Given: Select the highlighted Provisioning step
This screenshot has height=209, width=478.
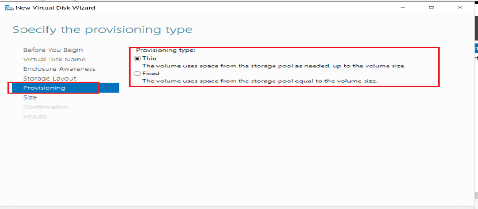Looking at the screenshot, I should 44,88.
